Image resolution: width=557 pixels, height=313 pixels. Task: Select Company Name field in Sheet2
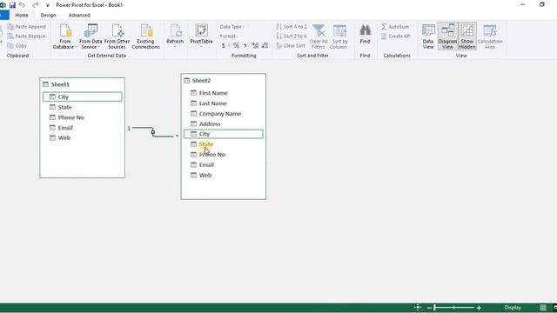[x=223, y=114]
